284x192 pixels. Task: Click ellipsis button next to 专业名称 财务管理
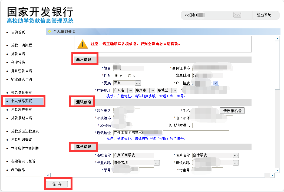[x=157, y=163]
